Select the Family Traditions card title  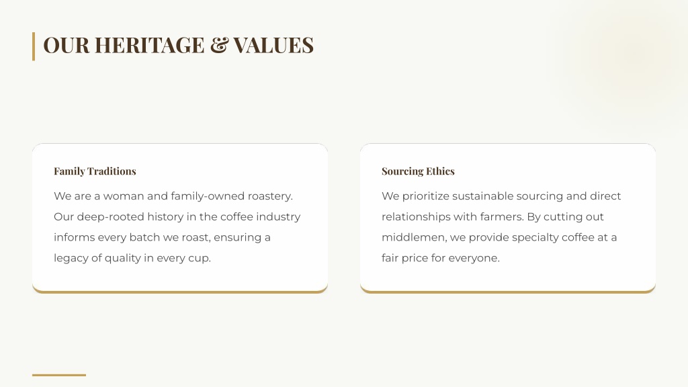pyautogui.click(x=95, y=171)
